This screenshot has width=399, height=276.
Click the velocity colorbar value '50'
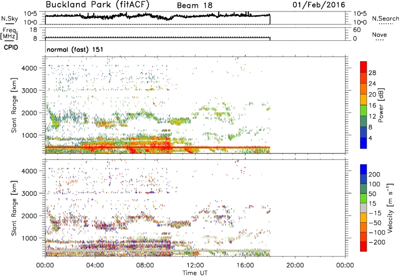coord(372,194)
